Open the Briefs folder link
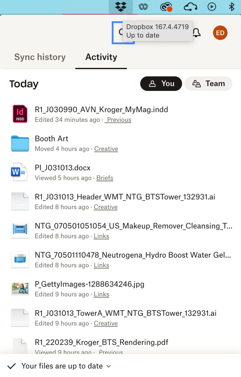 [105, 178]
